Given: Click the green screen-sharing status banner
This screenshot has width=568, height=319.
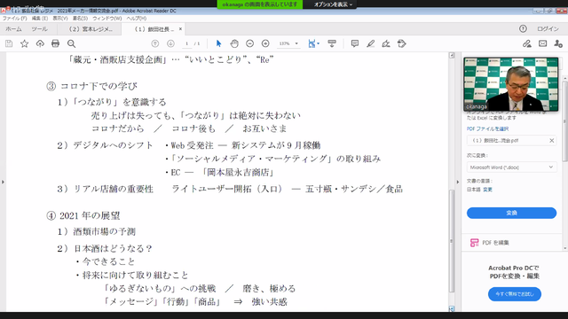Looking at the screenshot, I should tap(260, 4).
